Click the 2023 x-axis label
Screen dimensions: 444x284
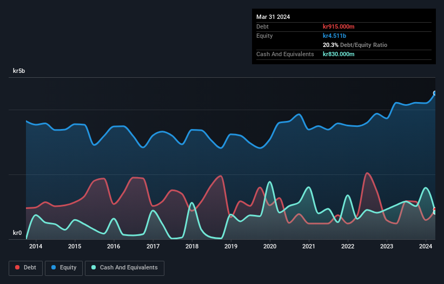coord(387,246)
